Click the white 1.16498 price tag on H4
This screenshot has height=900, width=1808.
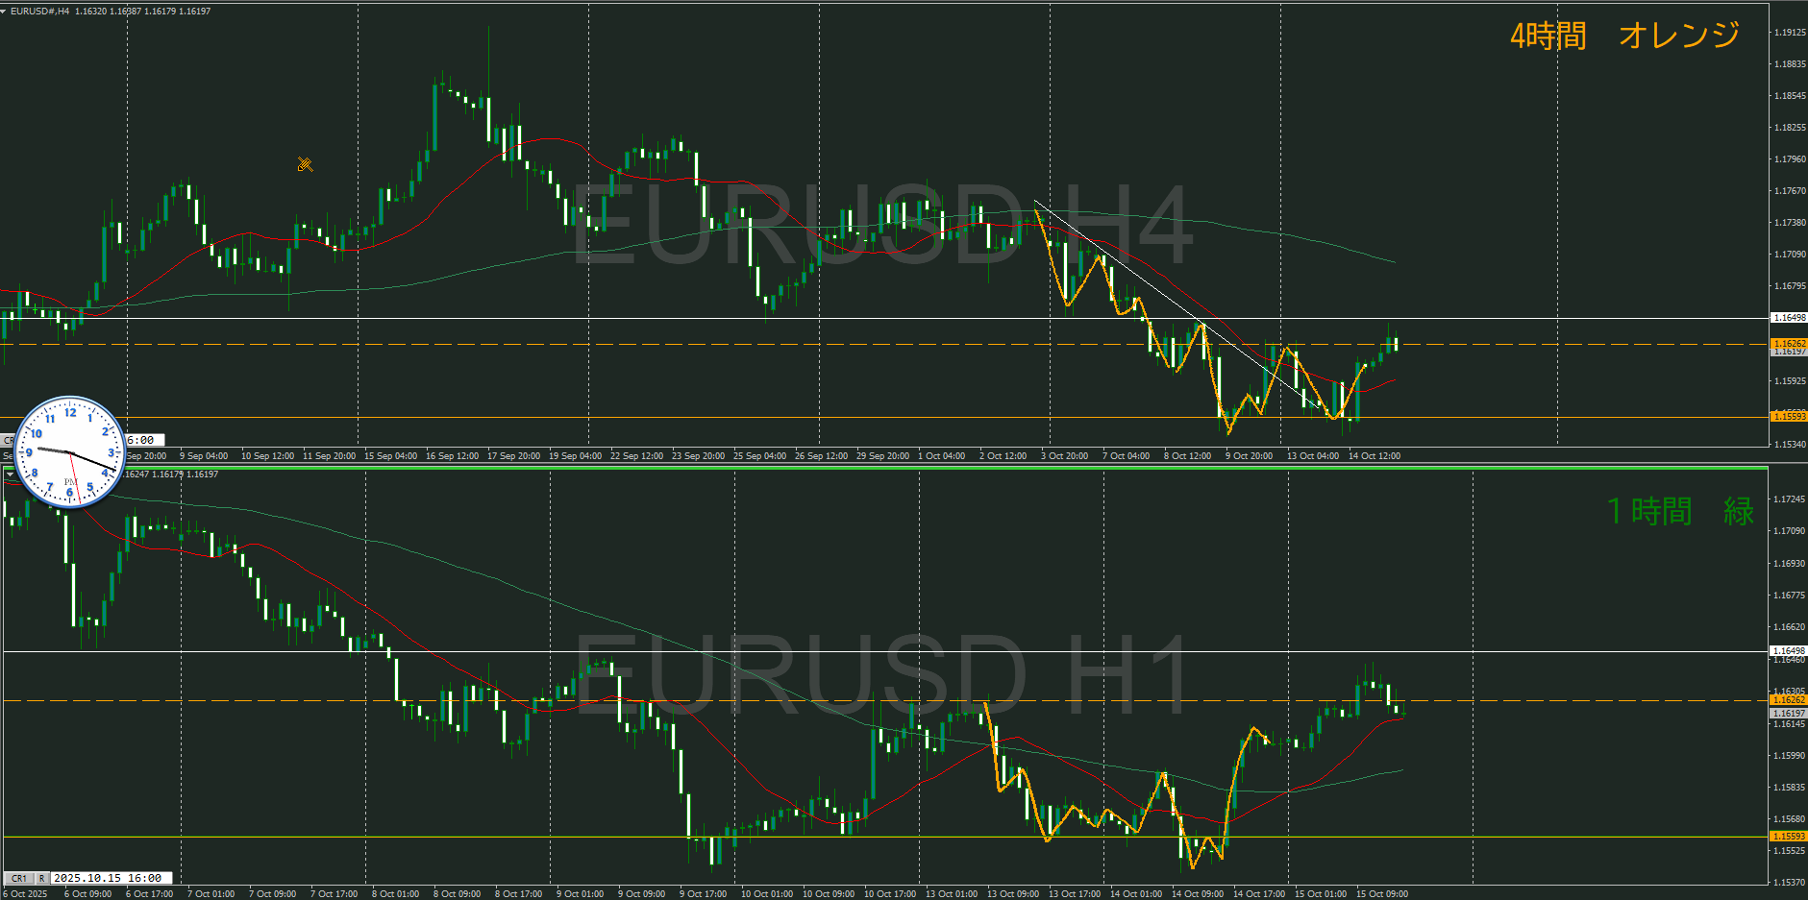point(1788,318)
